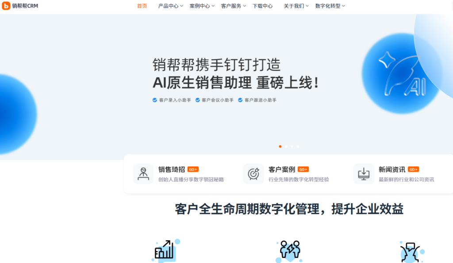453x263 pixels.
Task: Open the 数字化转型 dropdown menu
Action: tap(330, 6)
